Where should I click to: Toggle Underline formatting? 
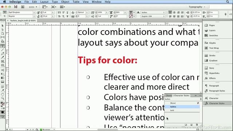pyautogui.click(x=67, y=12)
